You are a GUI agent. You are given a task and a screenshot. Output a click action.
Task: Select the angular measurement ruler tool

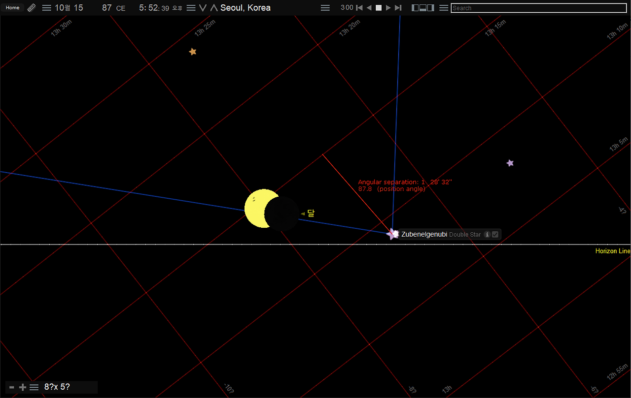click(32, 8)
